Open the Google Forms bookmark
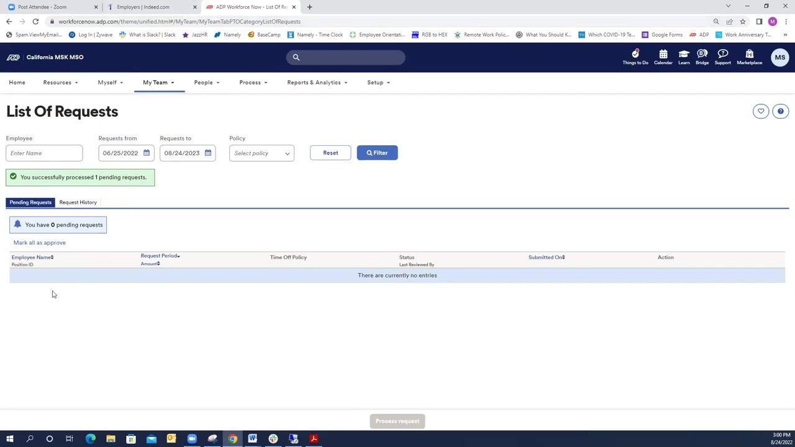 coord(662,35)
